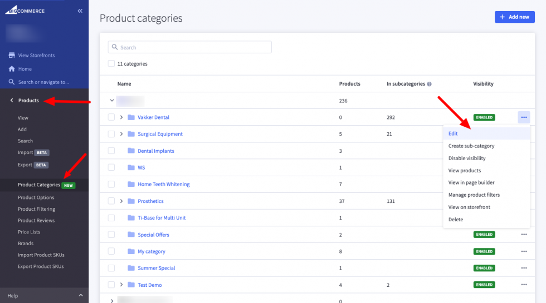This screenshot has width=546, height=303.
Task: Click the sidebar search magnifier icon
Action: click(x=11, y=82)
